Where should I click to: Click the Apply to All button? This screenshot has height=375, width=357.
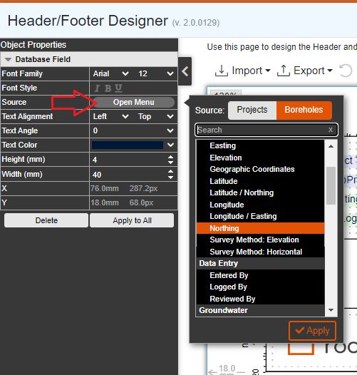point(132,220)
